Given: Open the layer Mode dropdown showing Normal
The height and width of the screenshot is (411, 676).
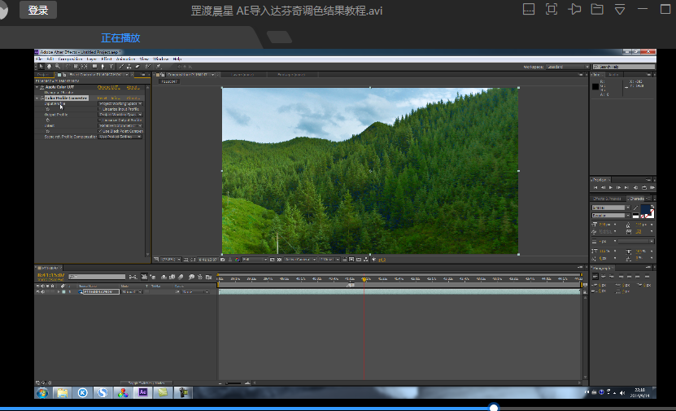Looking at the screenshot, I should (x=132, y=292).
